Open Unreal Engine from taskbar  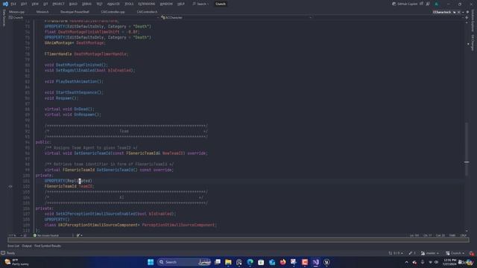coord(326,262)
